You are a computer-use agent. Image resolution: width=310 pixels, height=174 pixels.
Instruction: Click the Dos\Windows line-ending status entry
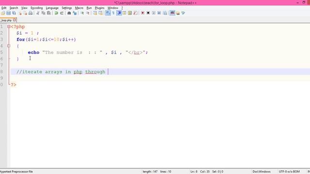click(x=262, y=172)
